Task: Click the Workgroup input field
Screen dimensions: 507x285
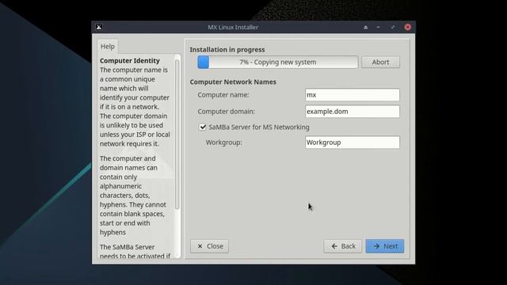Action: 352,142
